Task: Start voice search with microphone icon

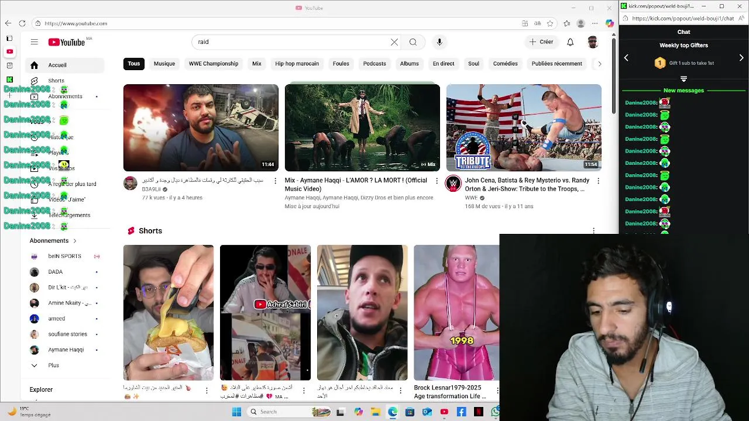Action: click(x=439, y=42)
